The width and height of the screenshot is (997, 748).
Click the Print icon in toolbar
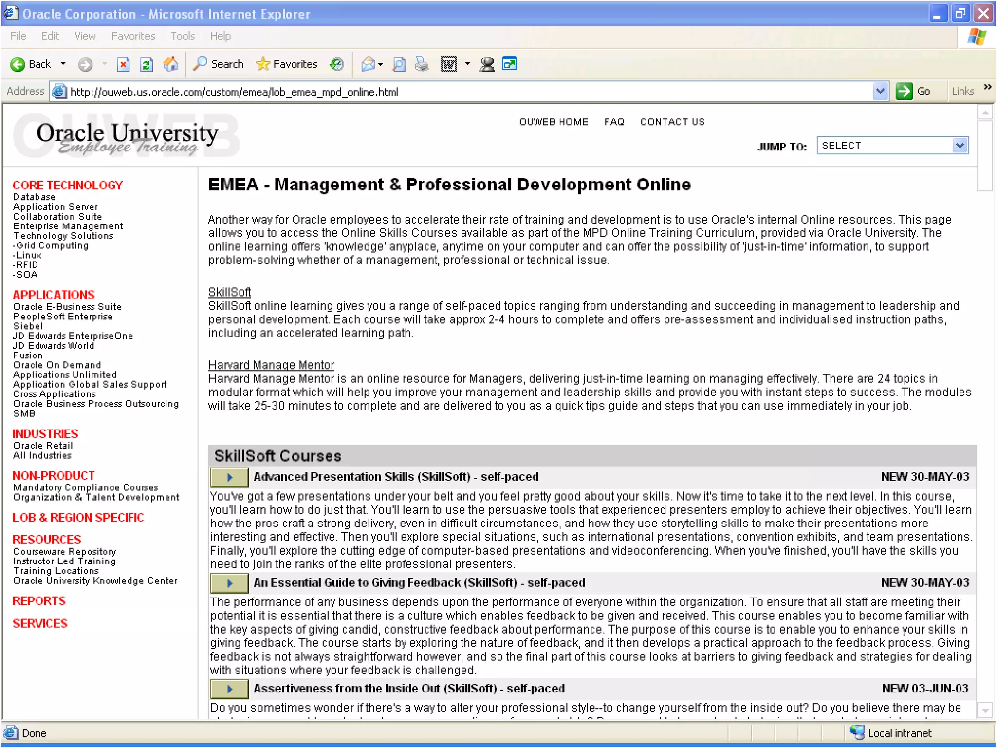click(422, 64)
